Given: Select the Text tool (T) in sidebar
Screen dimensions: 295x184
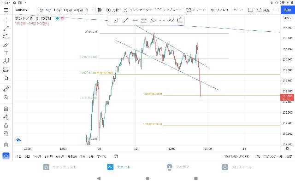Looking at the screenshot, I should point(6,53).
